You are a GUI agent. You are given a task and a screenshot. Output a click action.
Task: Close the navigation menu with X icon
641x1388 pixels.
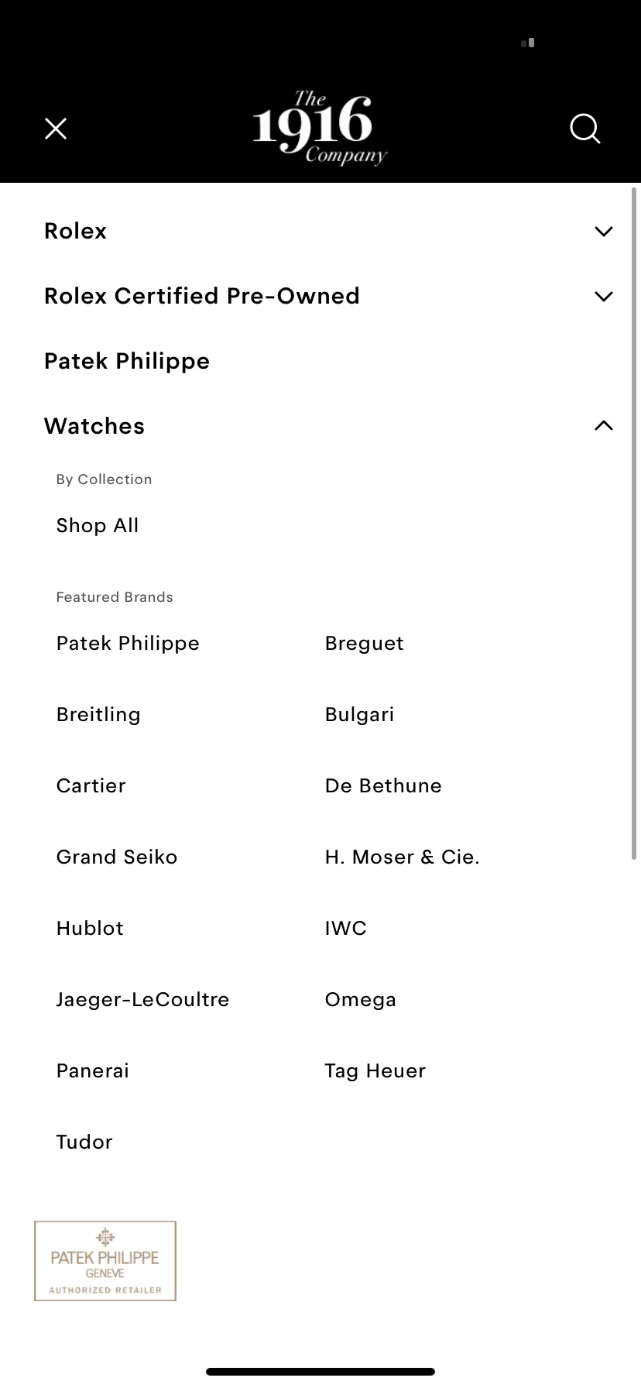(56, 129)
